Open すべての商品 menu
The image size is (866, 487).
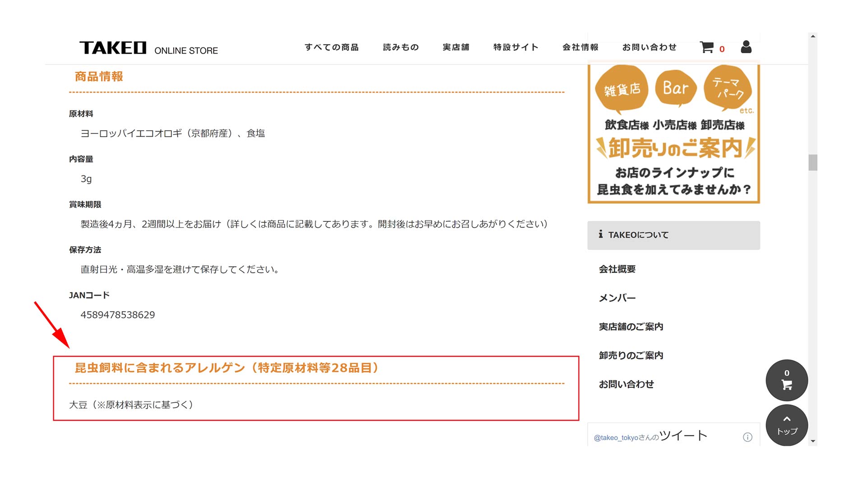point(332,47)
